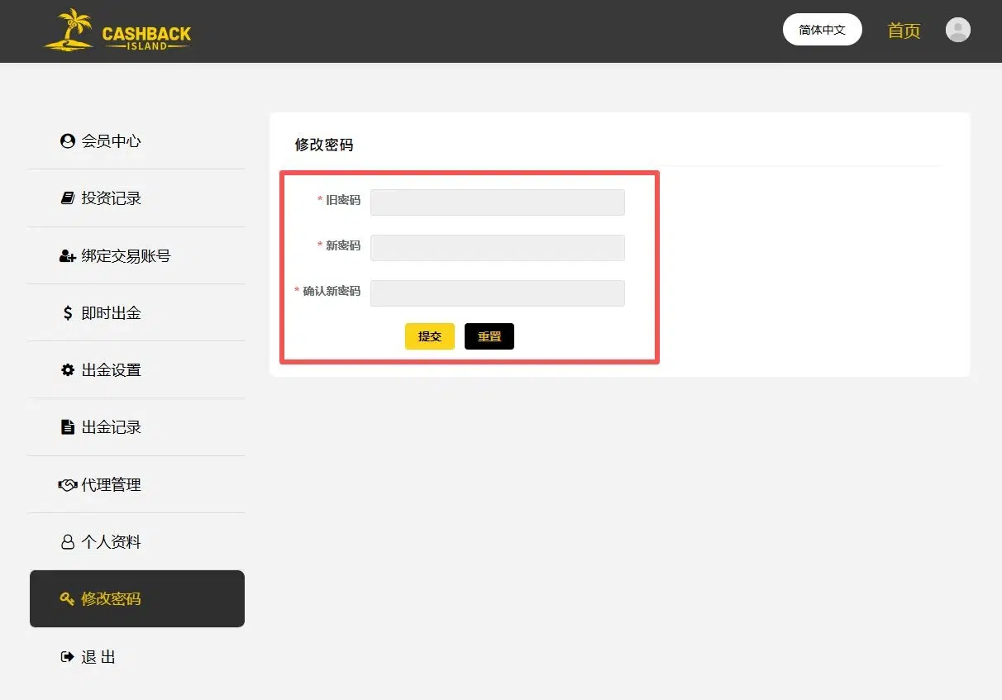Image resolution: width=1002 pixels, height=700 pixels.
Task: Focus the 新密码 input field
Action: [498, 248]
